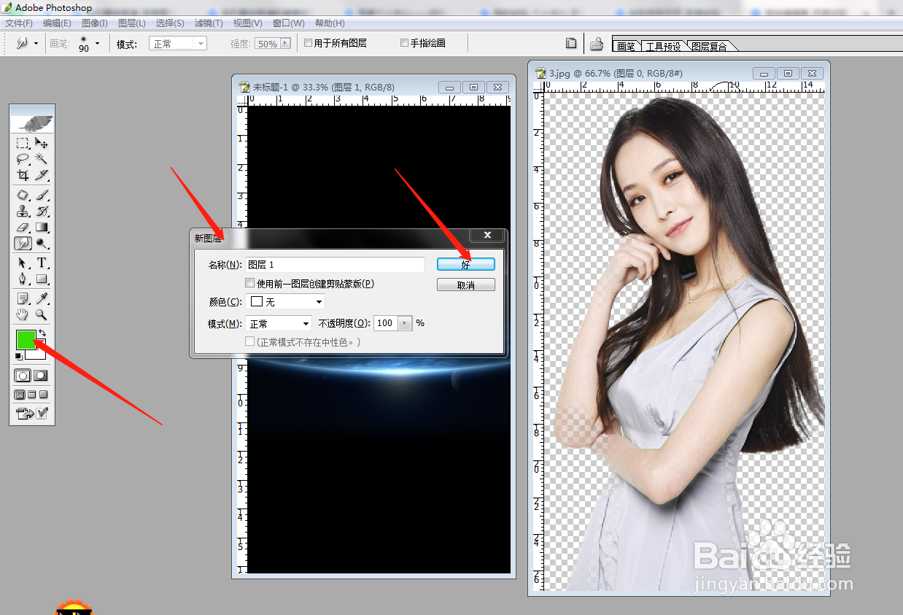903x615 pixels.
Task: Select the Brush tool
Action: pyautogui.click(x=42, y=196)
